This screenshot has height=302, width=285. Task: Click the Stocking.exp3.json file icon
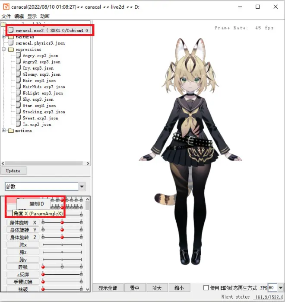pos(18,112)
